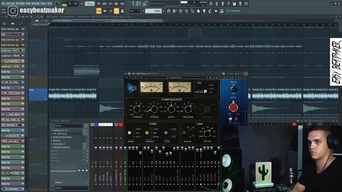Viewport: 342px width, 192px height.
Task: Stop playback with the stop button
Action: tap(76, 4)
